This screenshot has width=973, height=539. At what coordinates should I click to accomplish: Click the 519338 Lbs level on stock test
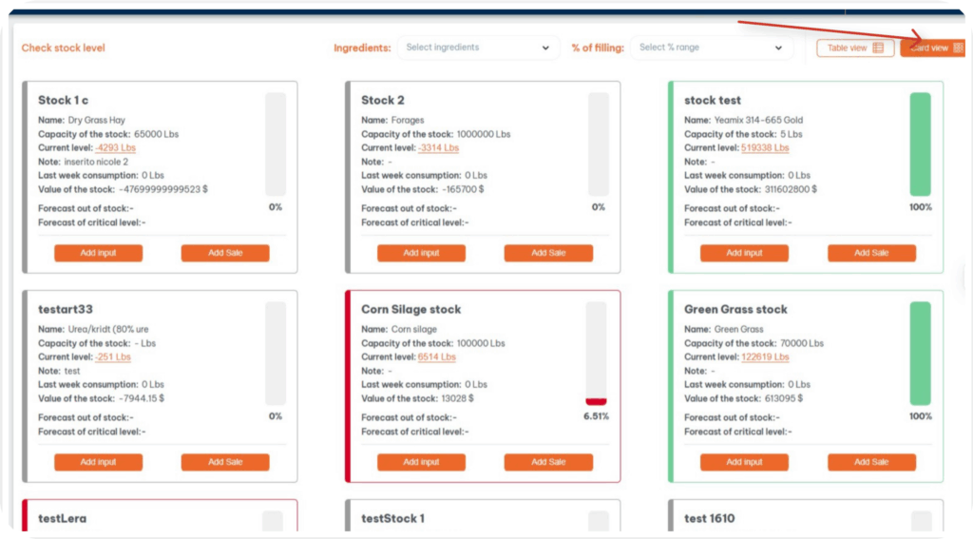[765, 148]
